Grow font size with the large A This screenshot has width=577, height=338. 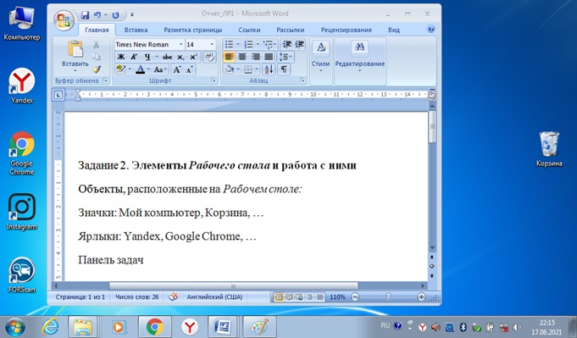pyautogui.click(x=177, y=69)
